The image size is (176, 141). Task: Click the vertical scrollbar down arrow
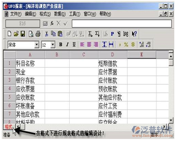click(x=171, y=120)
